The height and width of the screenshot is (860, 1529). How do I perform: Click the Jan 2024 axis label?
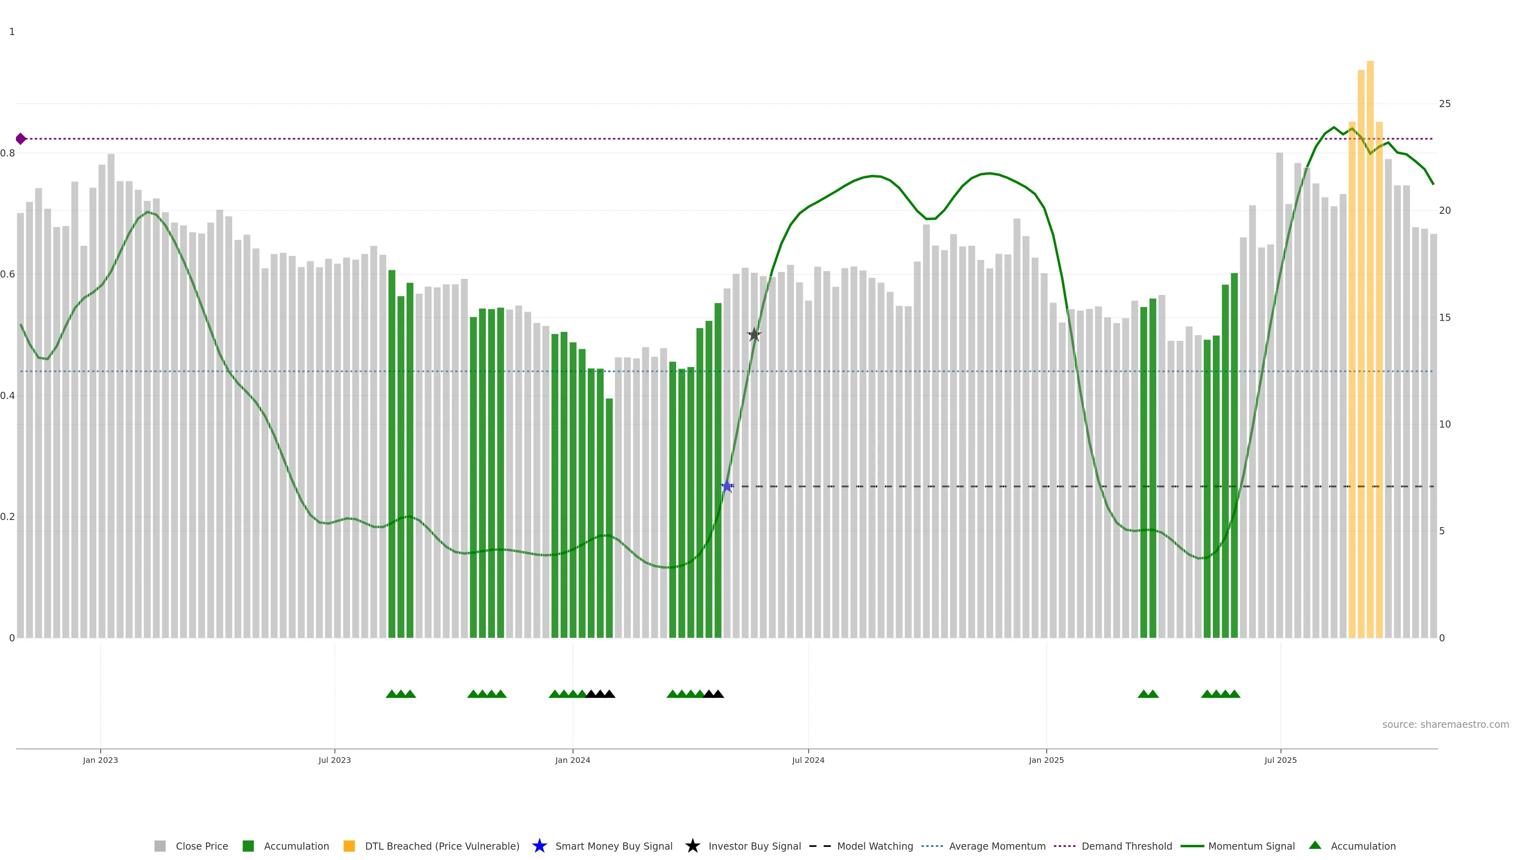(572, 760)
